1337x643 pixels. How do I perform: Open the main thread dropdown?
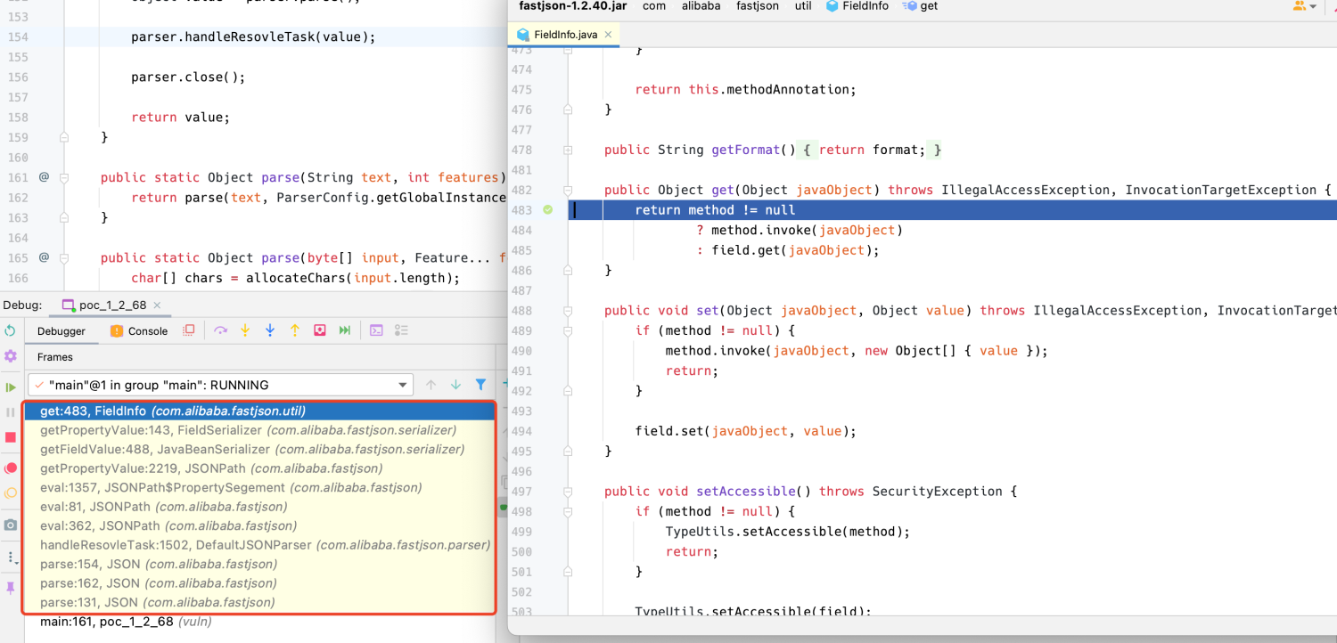coord(220,385)
